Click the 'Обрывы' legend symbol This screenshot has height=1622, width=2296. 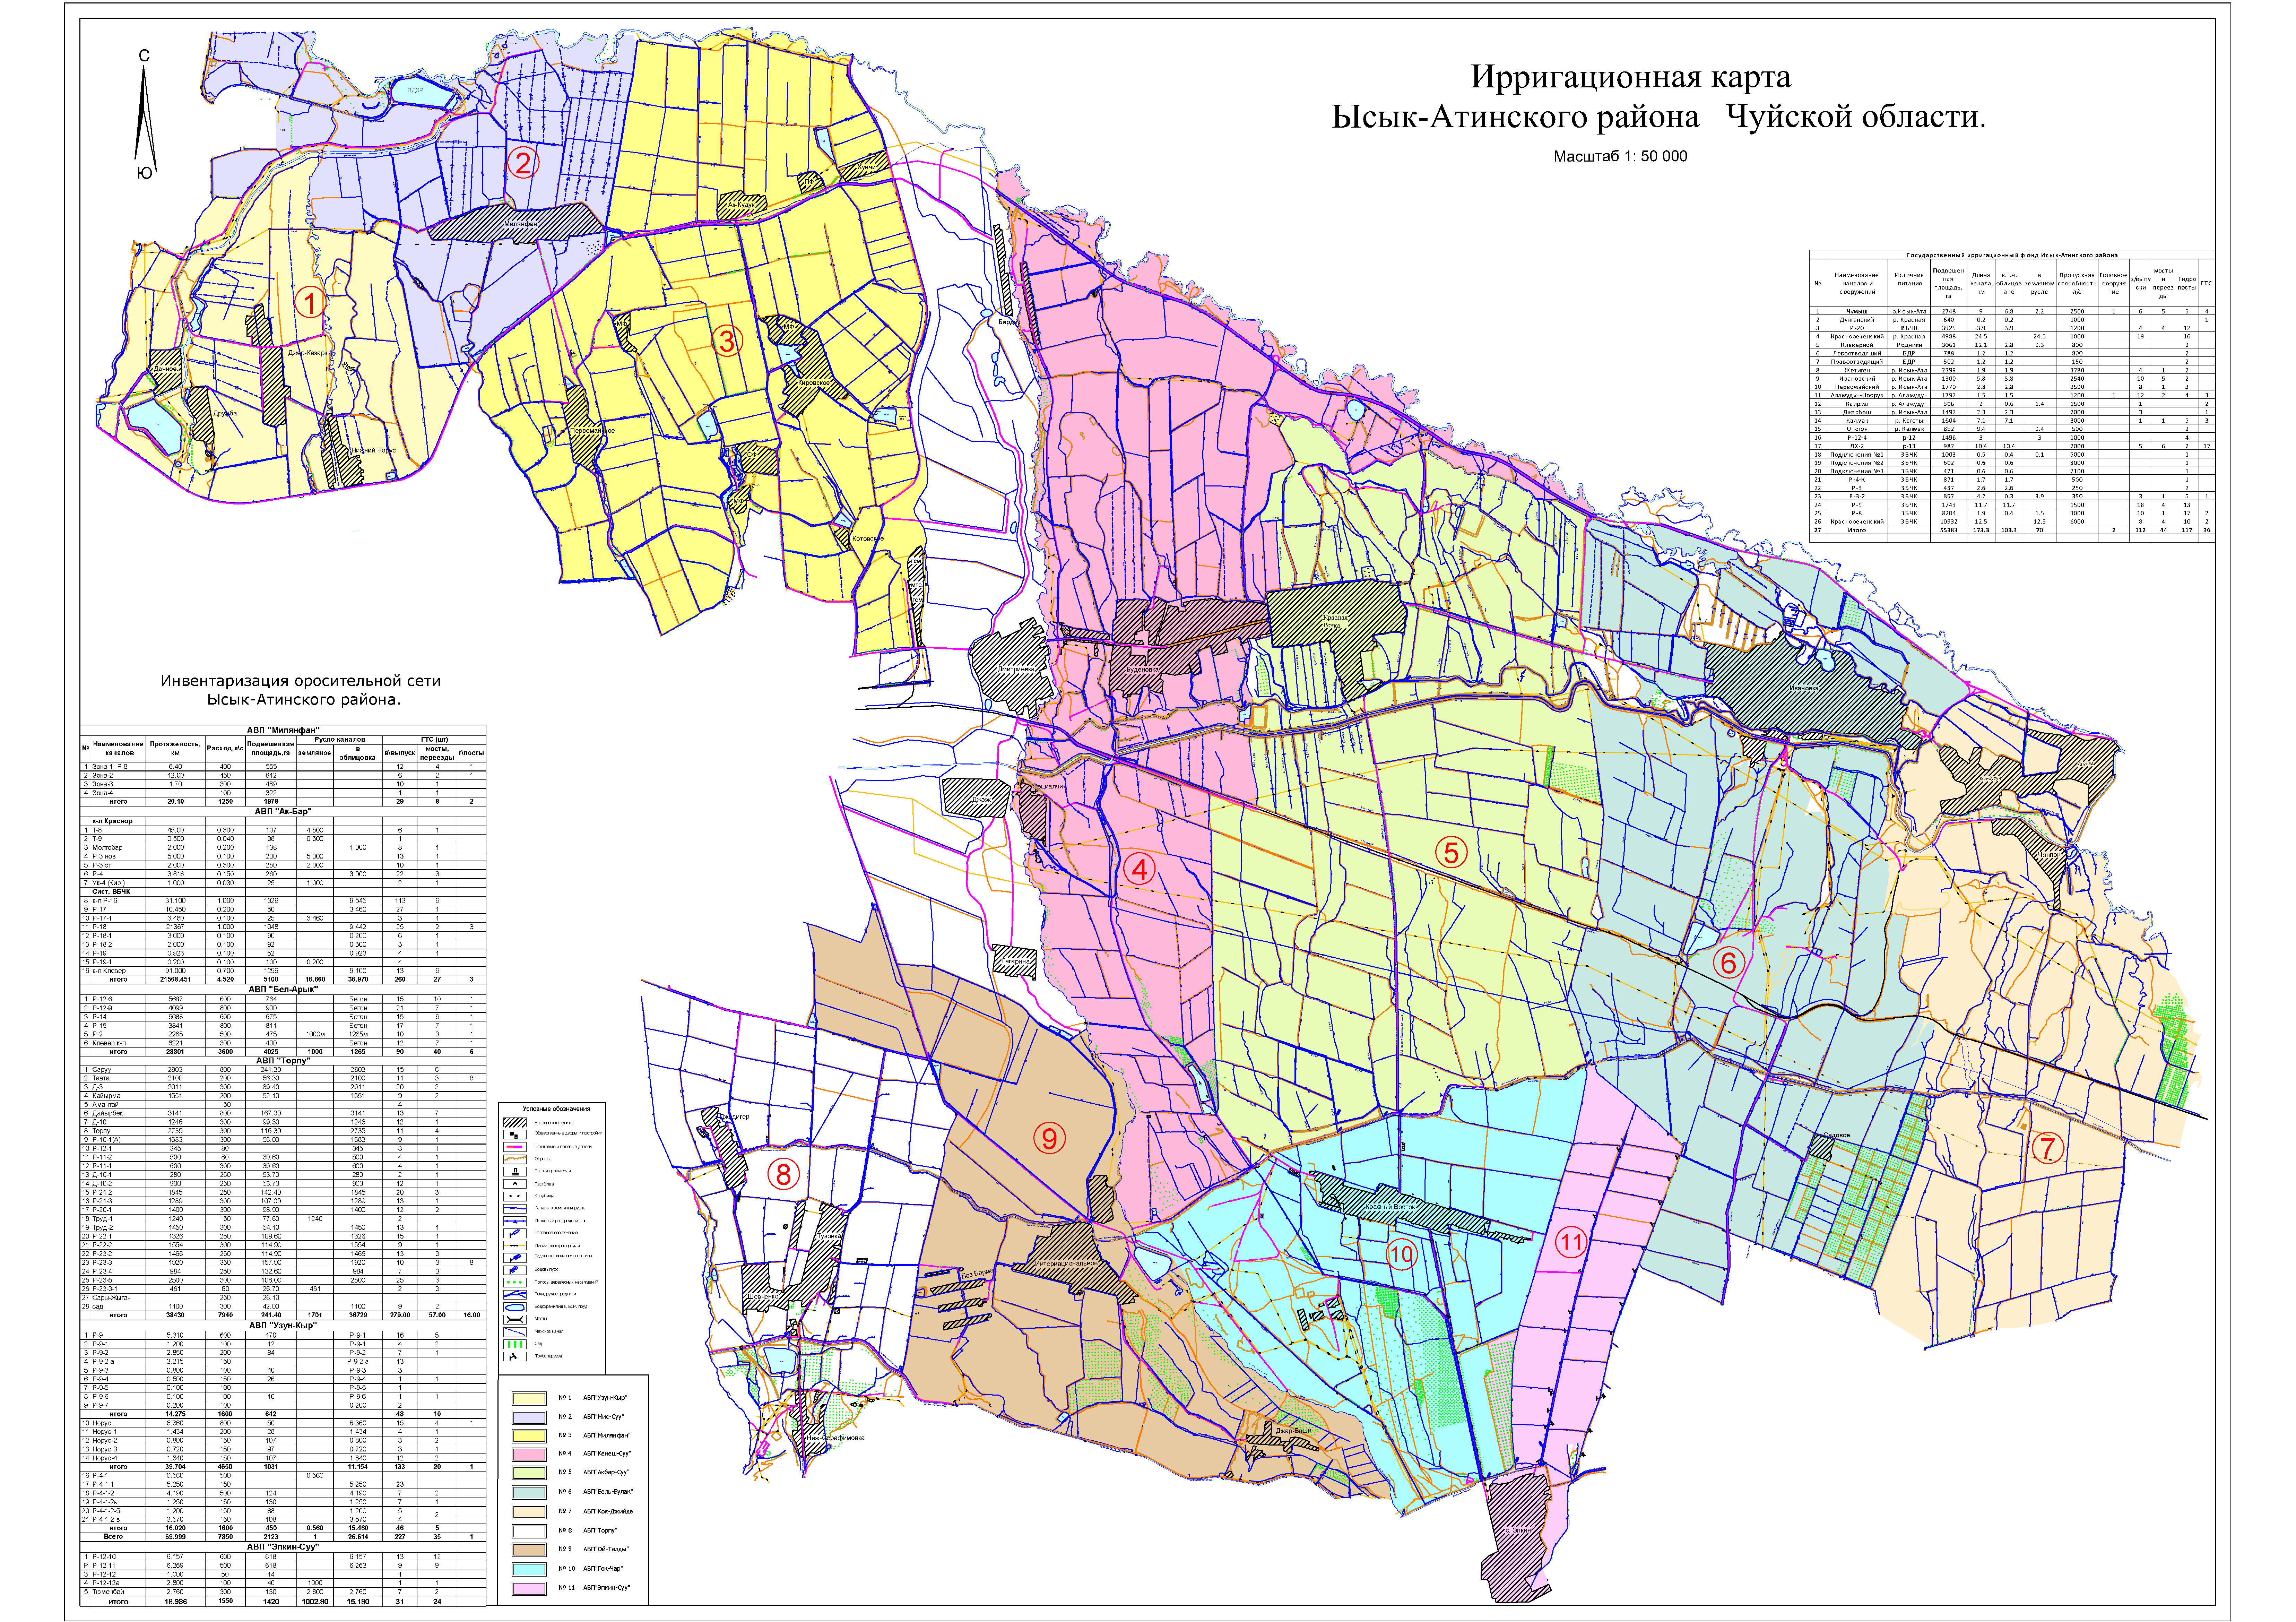click(x=515, y=1159)
